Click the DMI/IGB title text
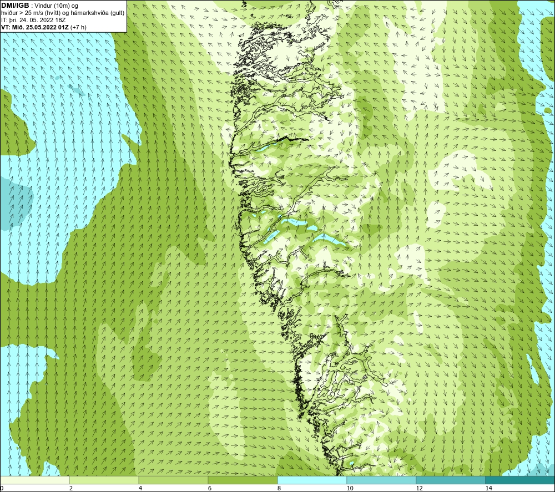The width and height of the screenshot is (555, 492). pyautogui.click(x=15, y=6)
